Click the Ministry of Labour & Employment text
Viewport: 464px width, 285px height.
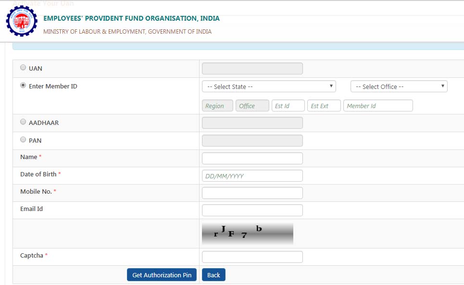pos(127,31)
